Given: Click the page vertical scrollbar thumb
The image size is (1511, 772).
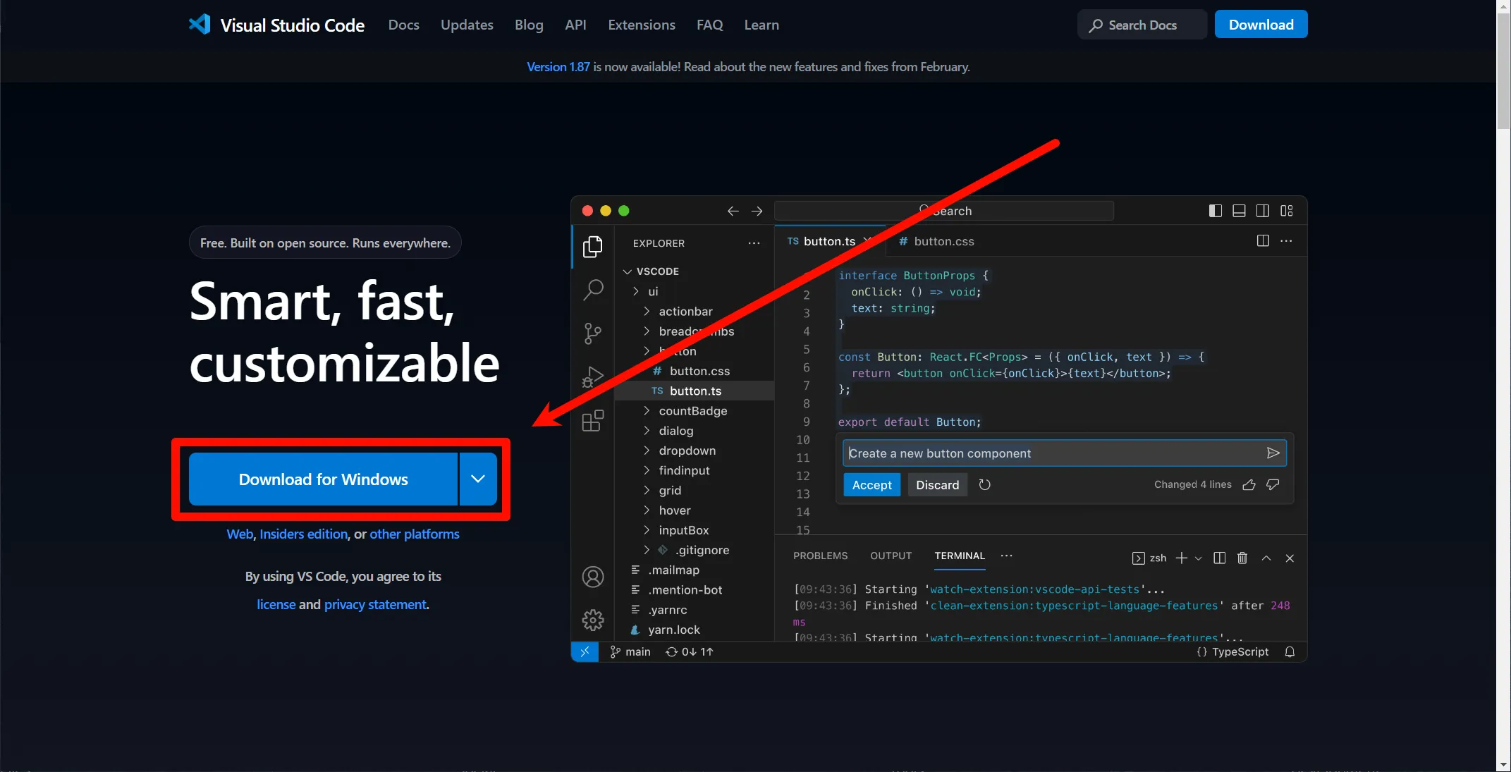Looking at the screenshot, I should tap(1503, 71).
